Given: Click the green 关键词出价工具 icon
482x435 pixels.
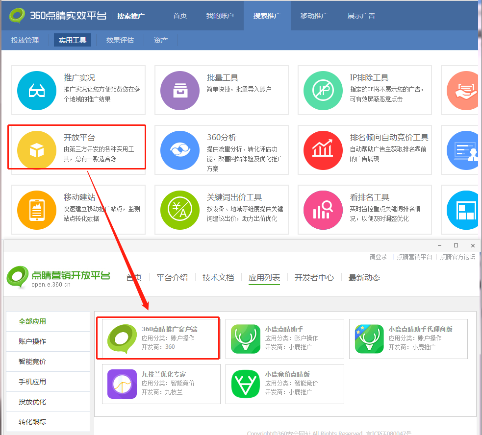Looking at the screenshot, I should click(x=180, y=210).
